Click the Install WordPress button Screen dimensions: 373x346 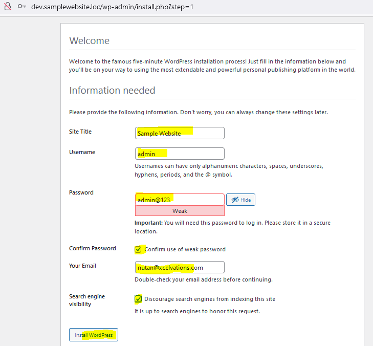tap(94, 335)
